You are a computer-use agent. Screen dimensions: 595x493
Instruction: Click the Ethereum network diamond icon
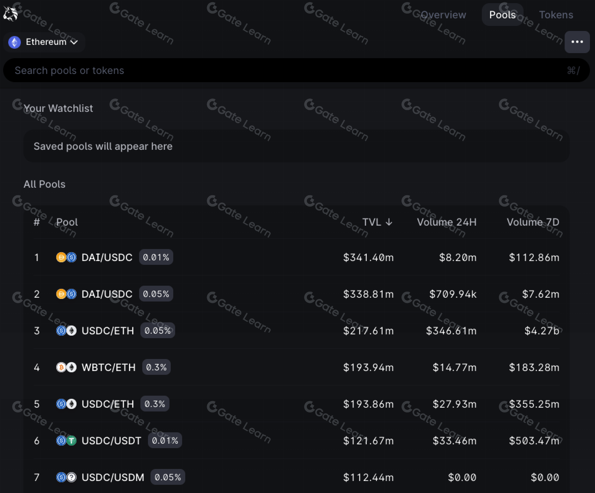tap(15, 42)
